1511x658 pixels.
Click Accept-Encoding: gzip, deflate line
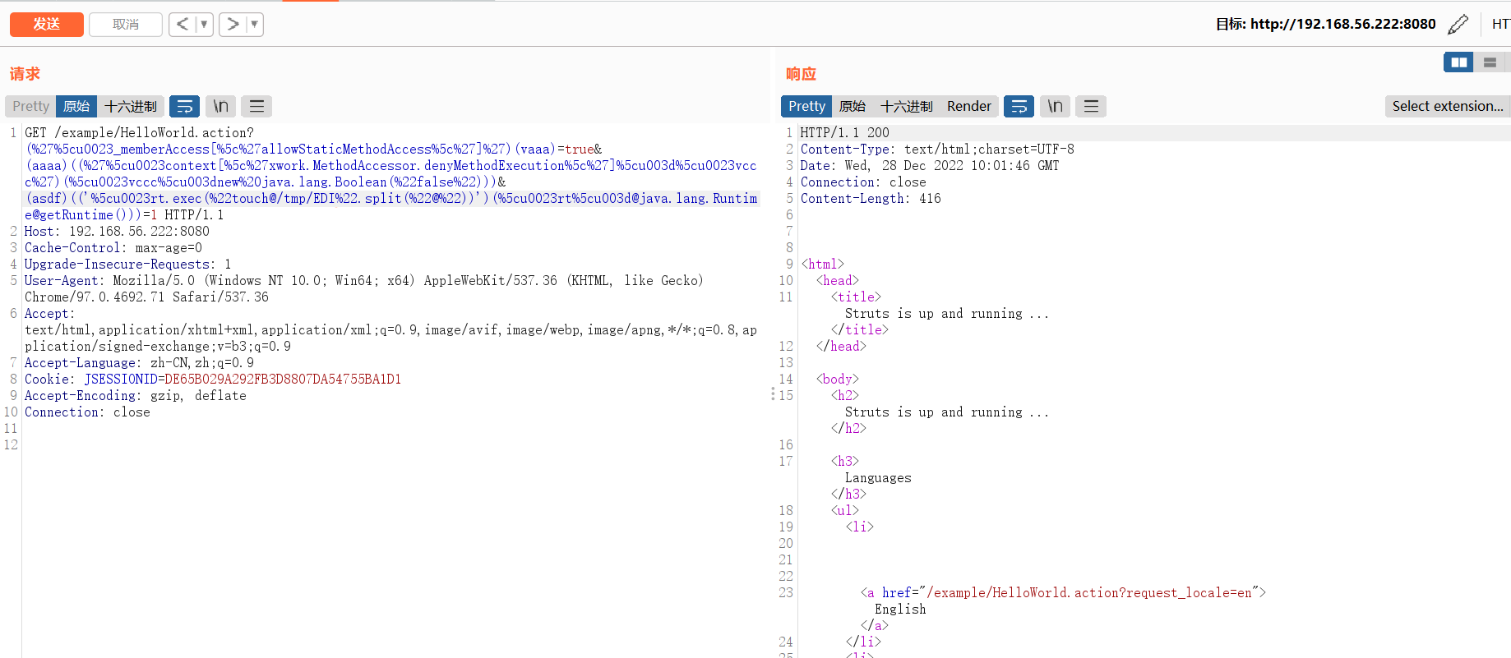click(136, 395)
